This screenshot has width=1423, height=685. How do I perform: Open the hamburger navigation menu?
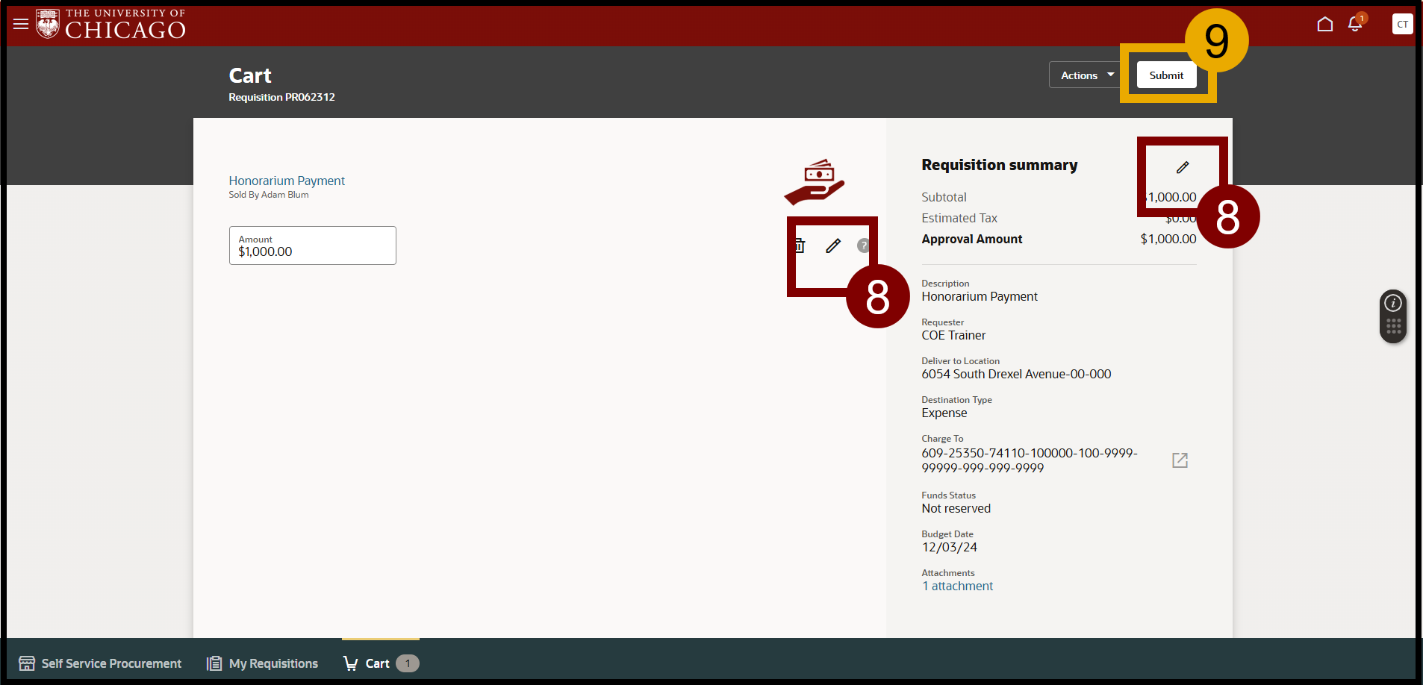[x=21, y=24]
